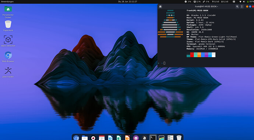Open the dock icon with colored dot rows

(170, 137)
